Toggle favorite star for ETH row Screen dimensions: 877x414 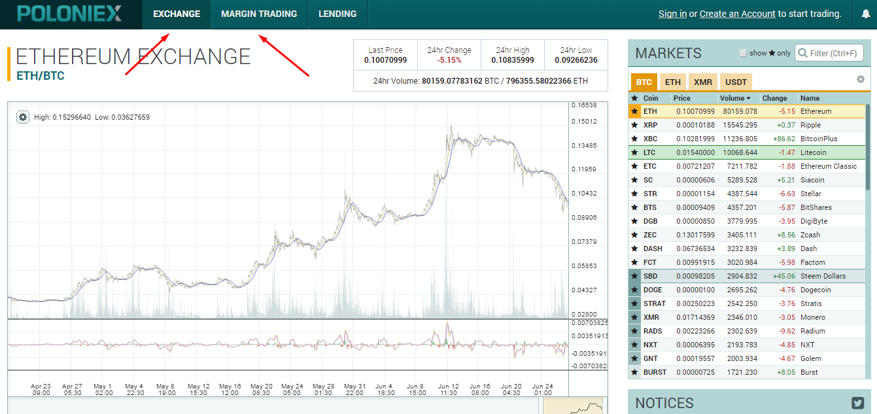[x=634, y=111]
